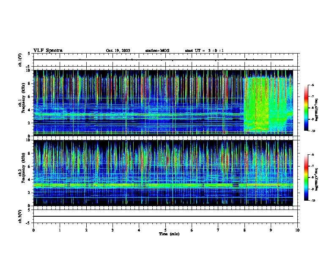Click the ch.1 frequency axis tick '8'
Viewport: 335px width, 258px height.
30,83
